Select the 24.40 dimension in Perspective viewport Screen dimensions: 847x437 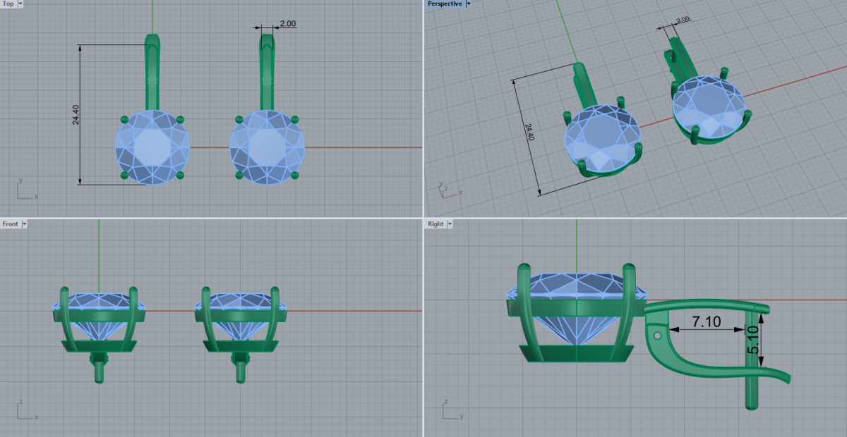point(529,133)
